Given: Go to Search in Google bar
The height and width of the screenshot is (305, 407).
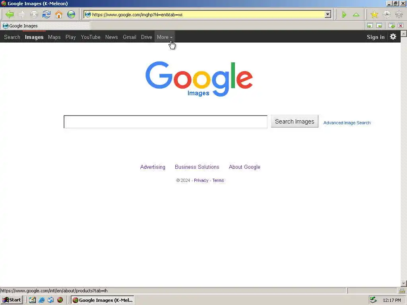Looking at the screenshot, I should click(x=12, y=37).
